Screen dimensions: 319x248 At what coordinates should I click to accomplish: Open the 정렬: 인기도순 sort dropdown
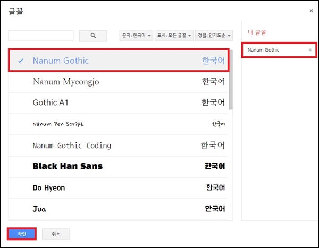coord(214,36)
